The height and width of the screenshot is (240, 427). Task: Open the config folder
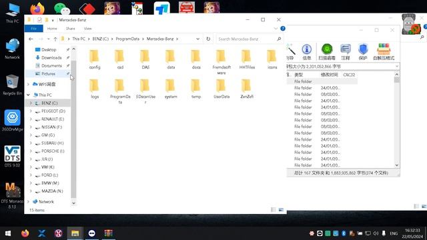pos(95,59)
